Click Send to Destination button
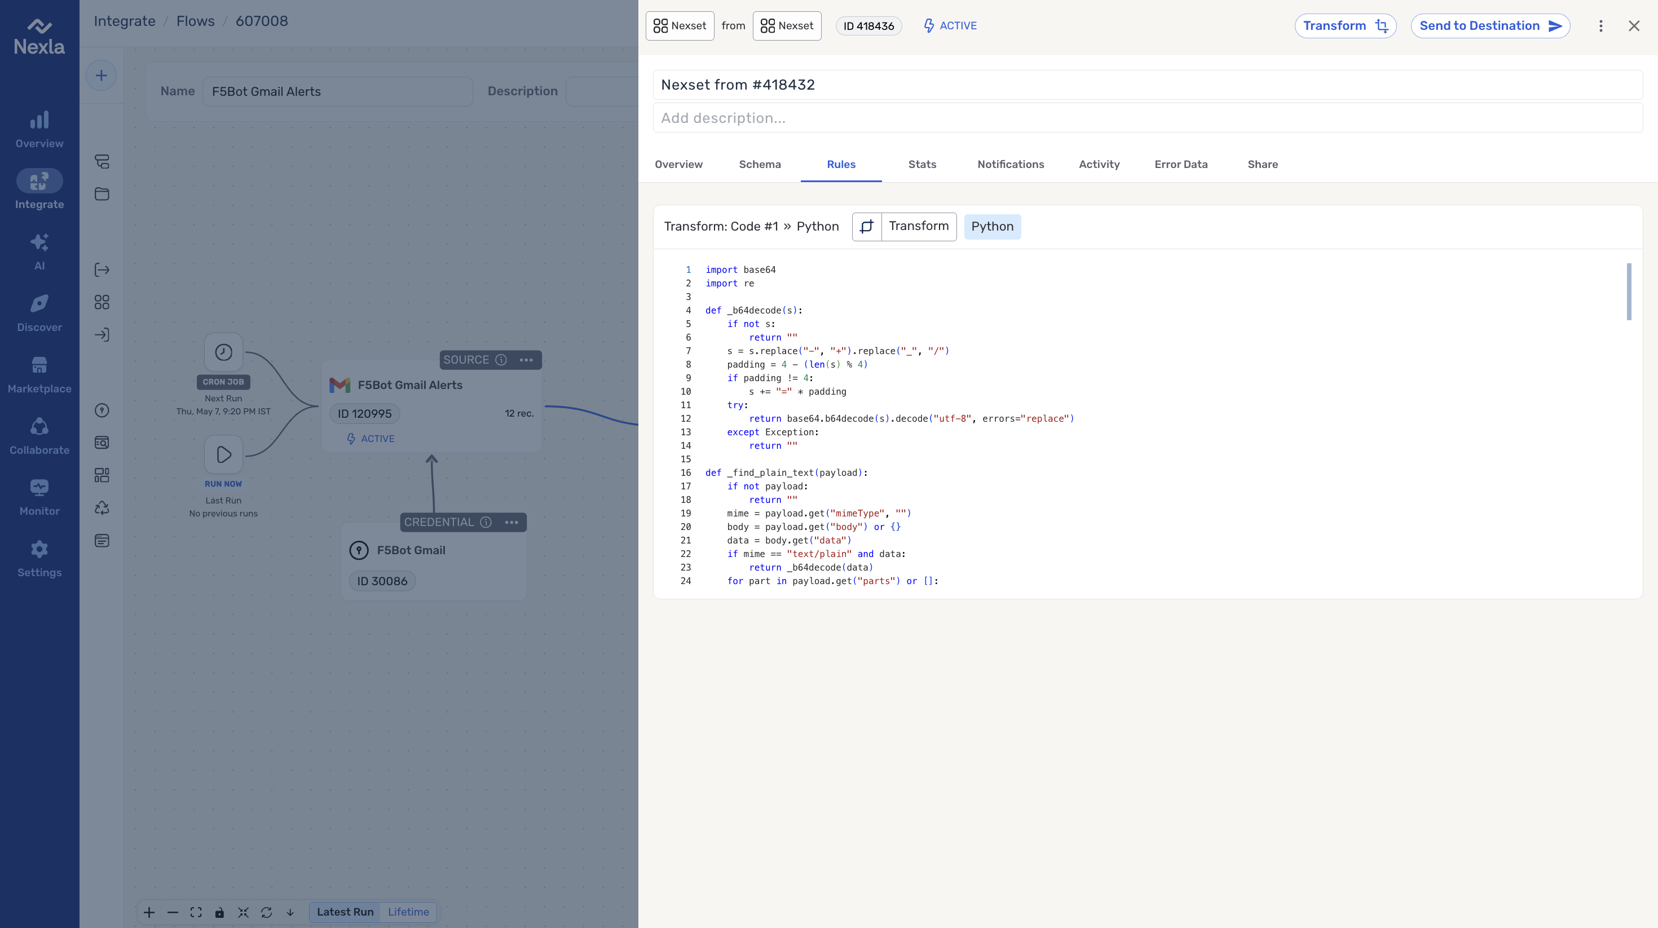The image size is (1658, 928). coord(1491,26)
